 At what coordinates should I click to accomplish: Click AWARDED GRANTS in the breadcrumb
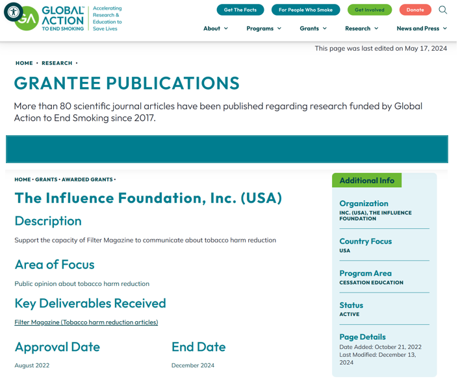[x=87, y=179]
